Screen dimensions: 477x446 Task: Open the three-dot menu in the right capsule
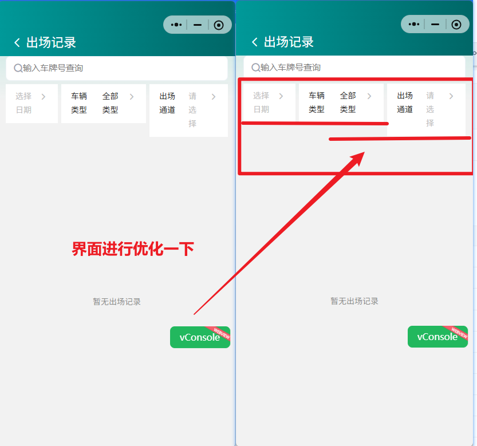(x=414, y=24)
